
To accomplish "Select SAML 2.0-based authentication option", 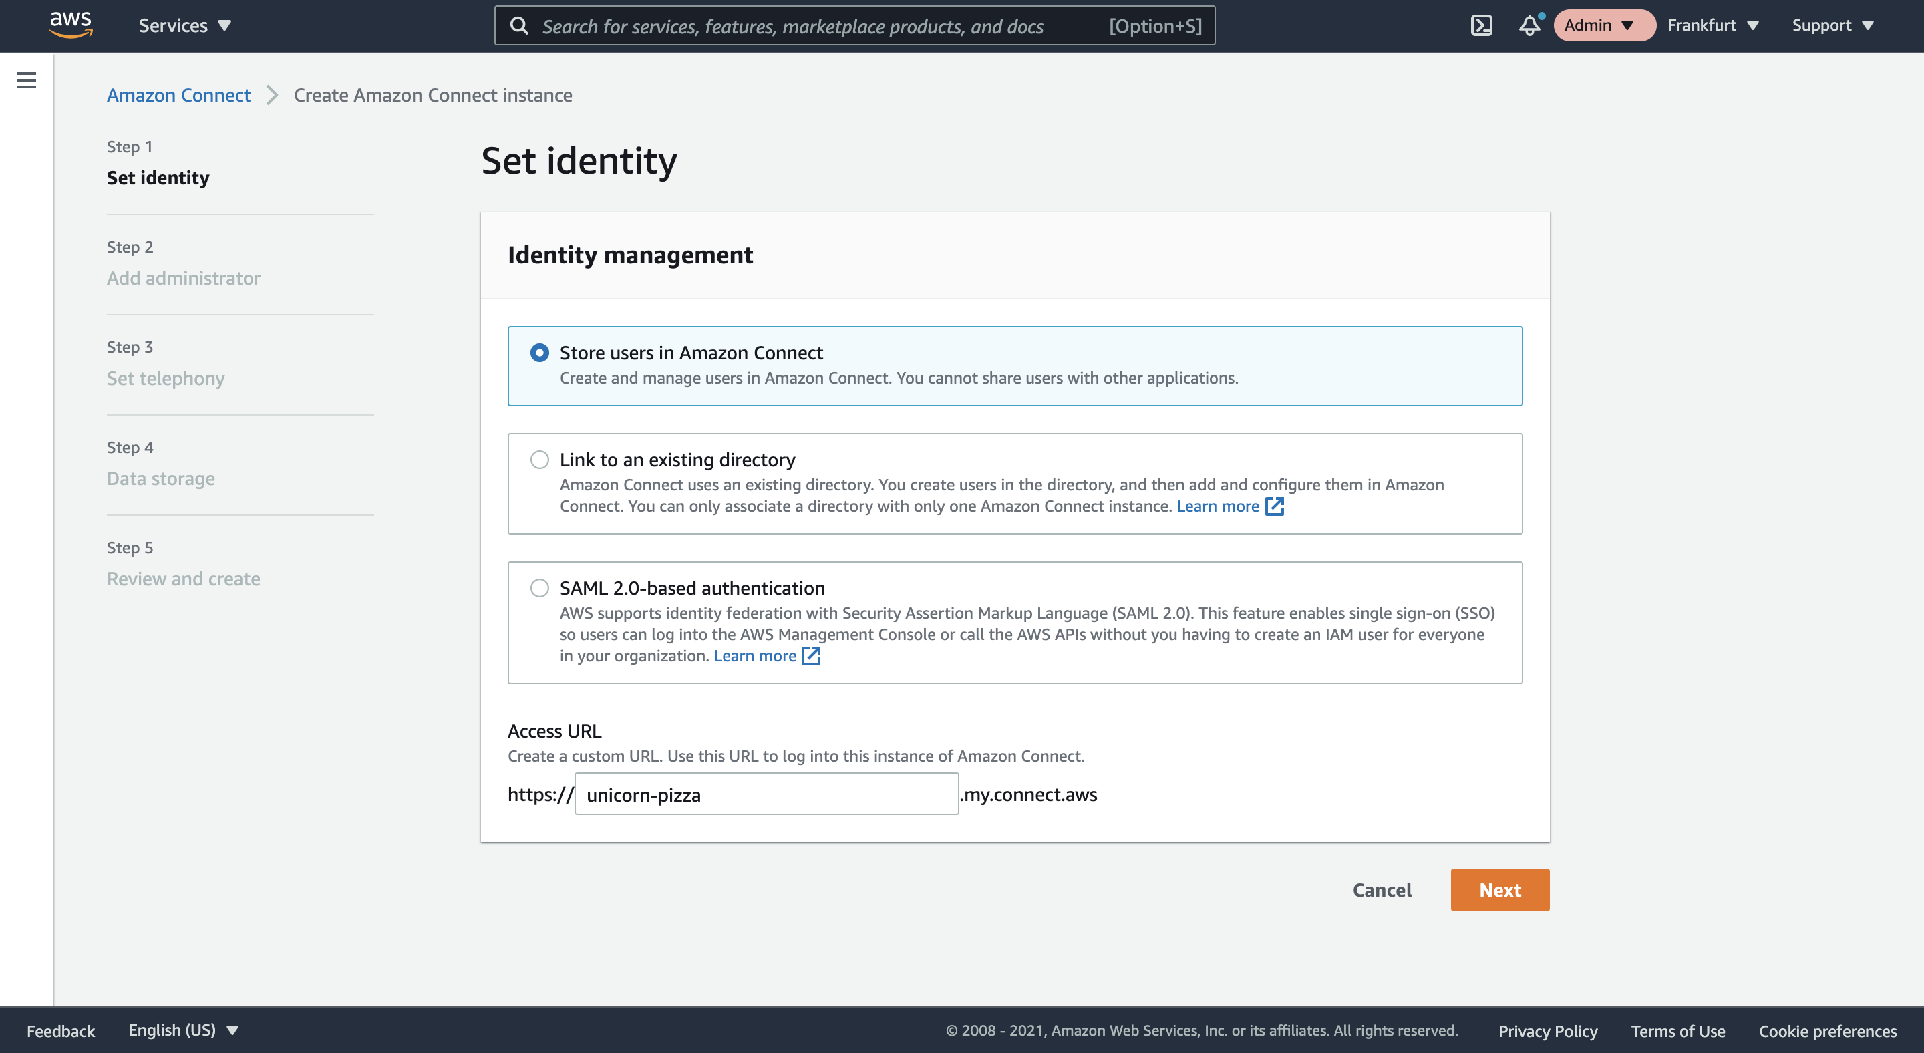I will [539, 588].
